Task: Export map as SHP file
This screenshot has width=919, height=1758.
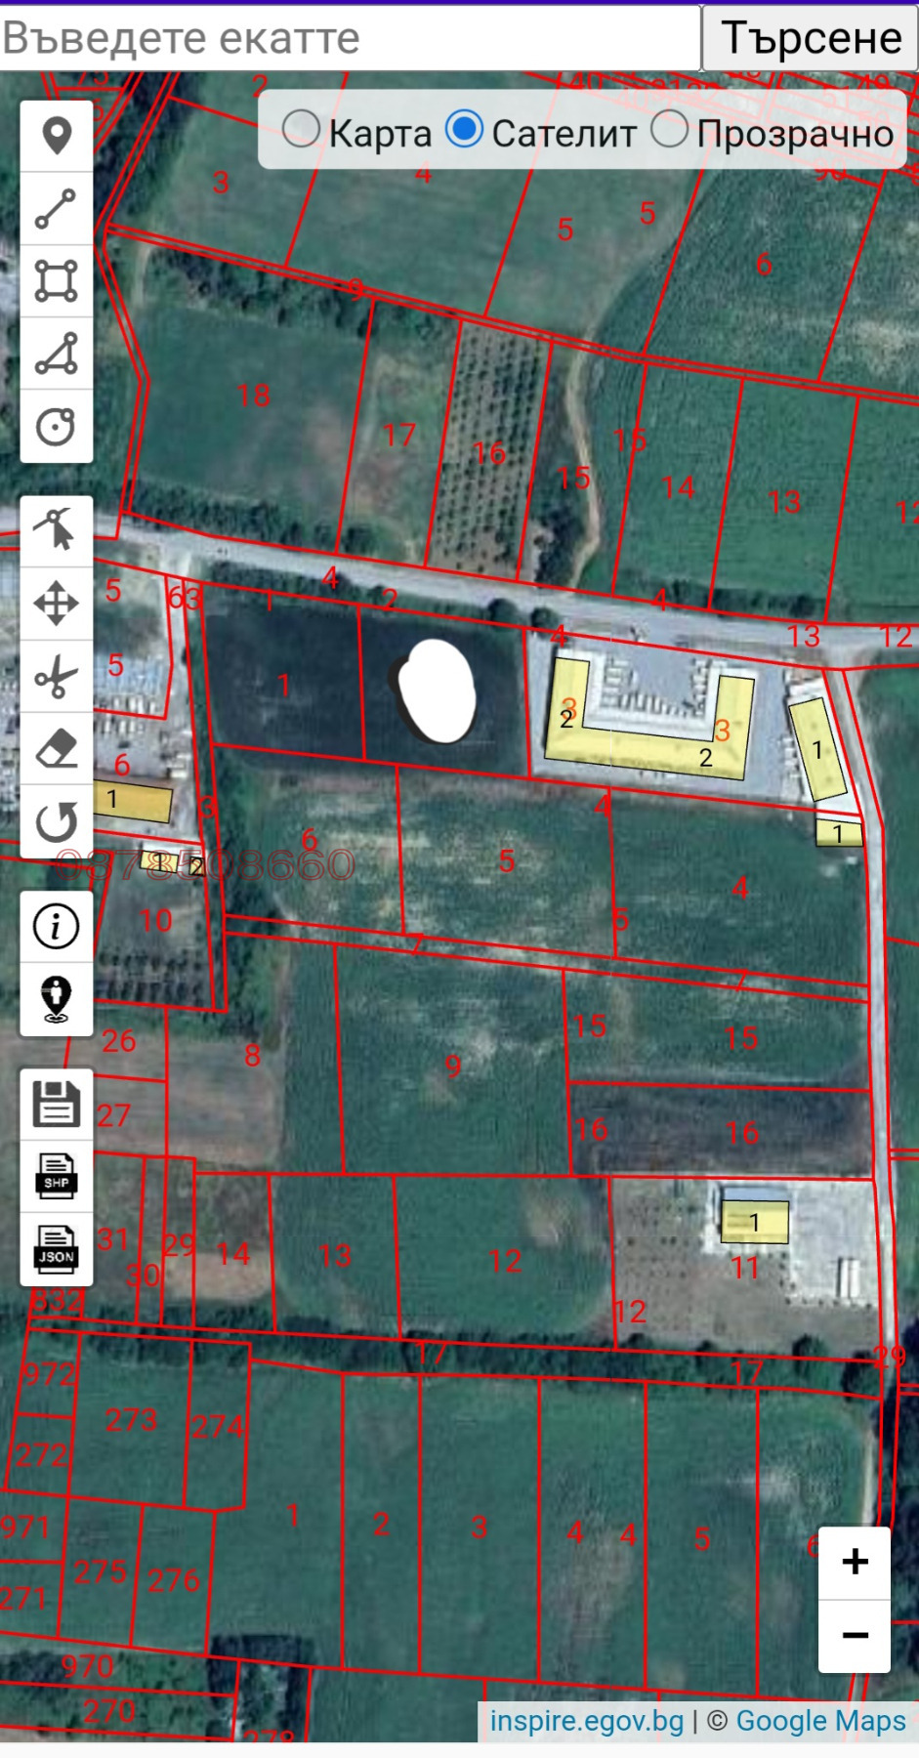Action: pos(57,1177)
